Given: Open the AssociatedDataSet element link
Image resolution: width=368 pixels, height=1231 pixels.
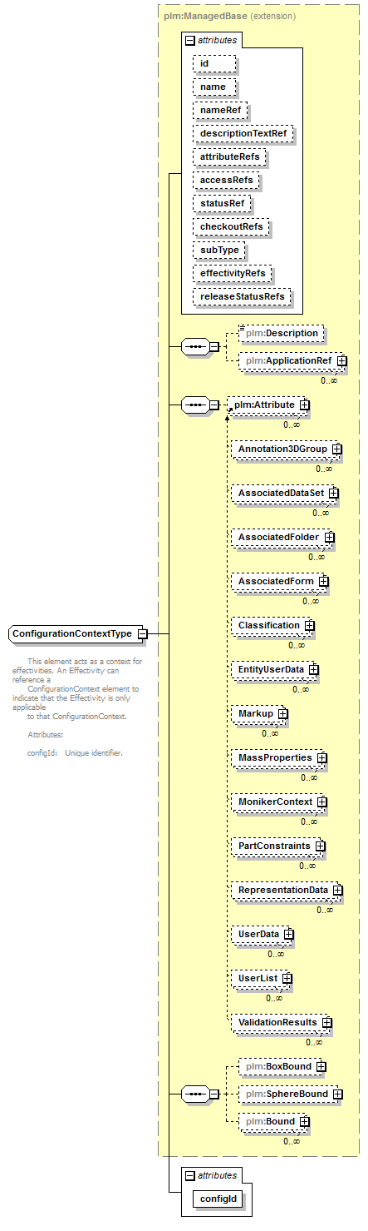Looking at the screenshot, I should click(282, 494).
